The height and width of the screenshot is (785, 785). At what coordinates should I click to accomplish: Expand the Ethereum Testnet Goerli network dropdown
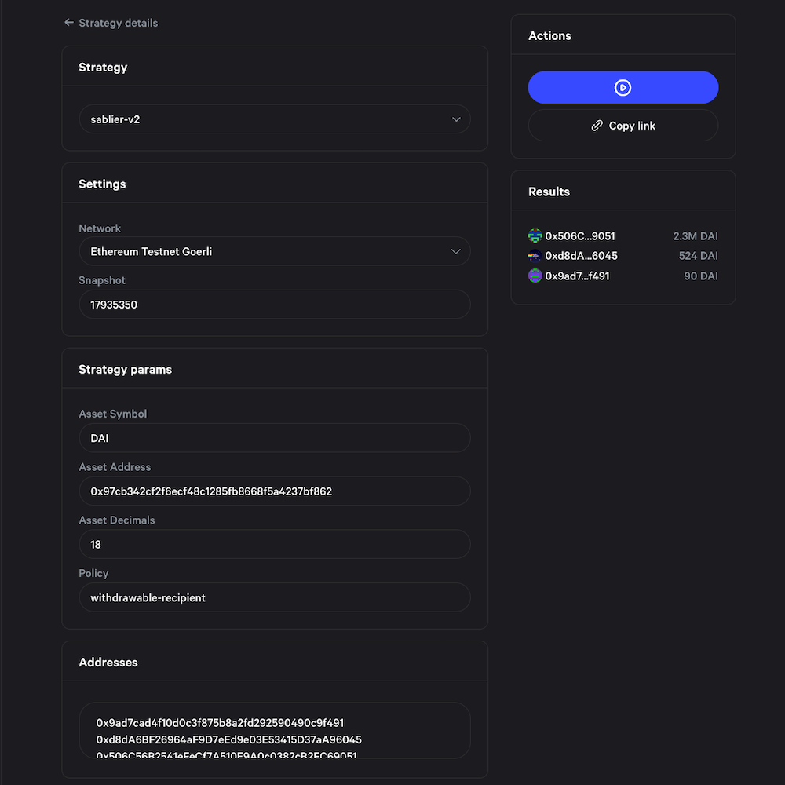click(x=275, y=251)
